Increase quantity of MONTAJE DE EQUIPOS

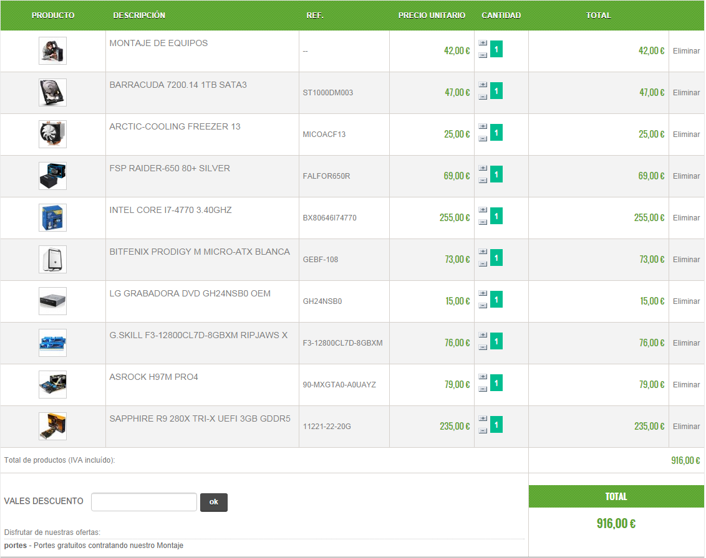(x=483, y=43)
